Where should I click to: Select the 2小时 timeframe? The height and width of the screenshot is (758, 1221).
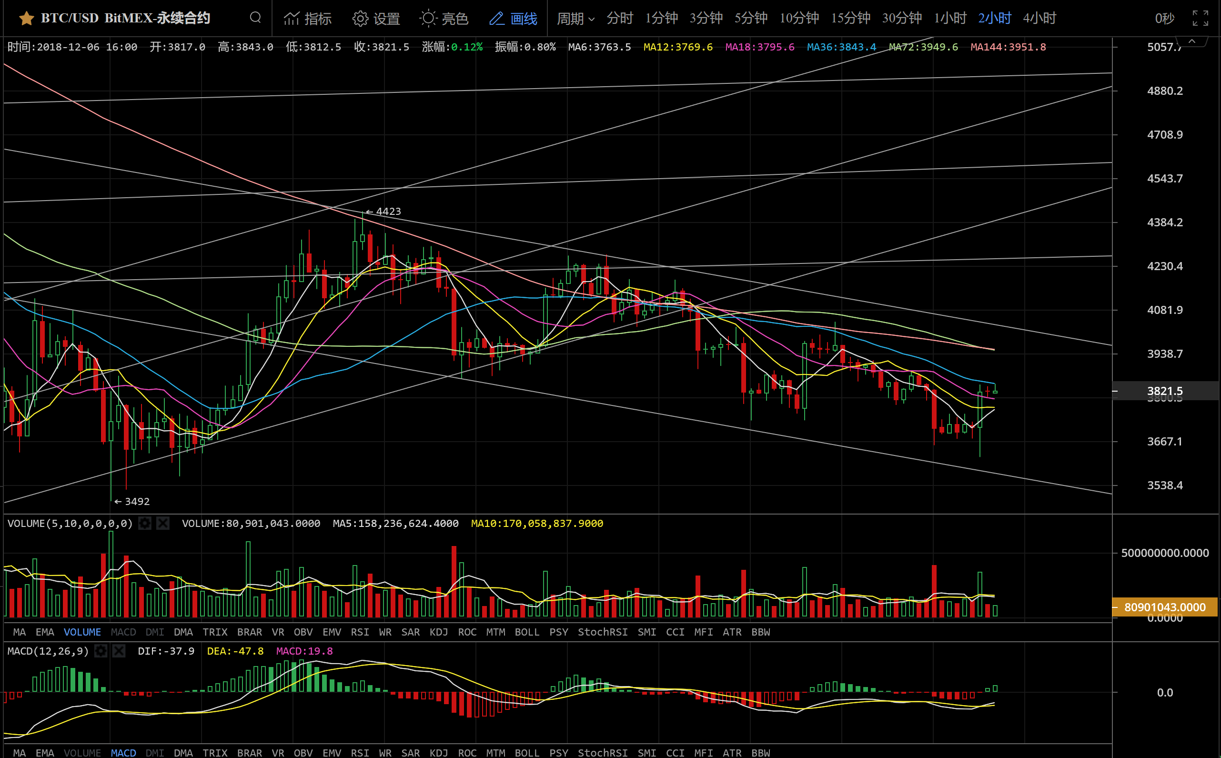994,19
